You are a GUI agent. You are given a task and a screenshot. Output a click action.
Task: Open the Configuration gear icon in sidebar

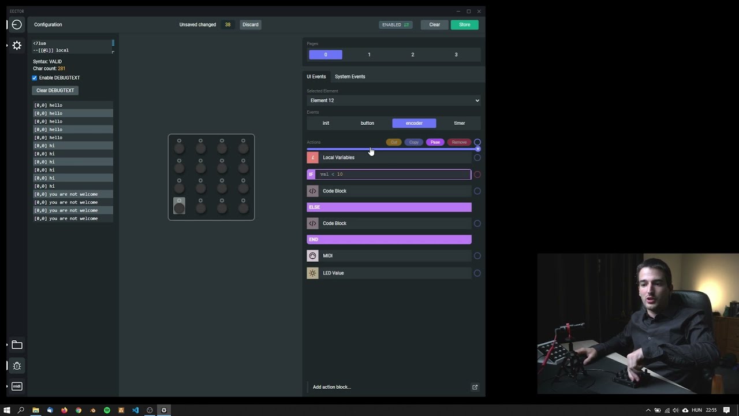pos(17,45)
